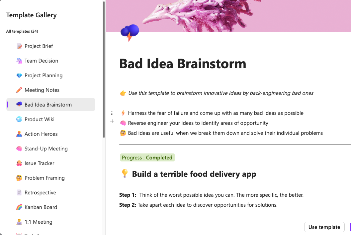351x235 pixels.
Task: Click the storm cloud page icon
Action: pos(130,33)
